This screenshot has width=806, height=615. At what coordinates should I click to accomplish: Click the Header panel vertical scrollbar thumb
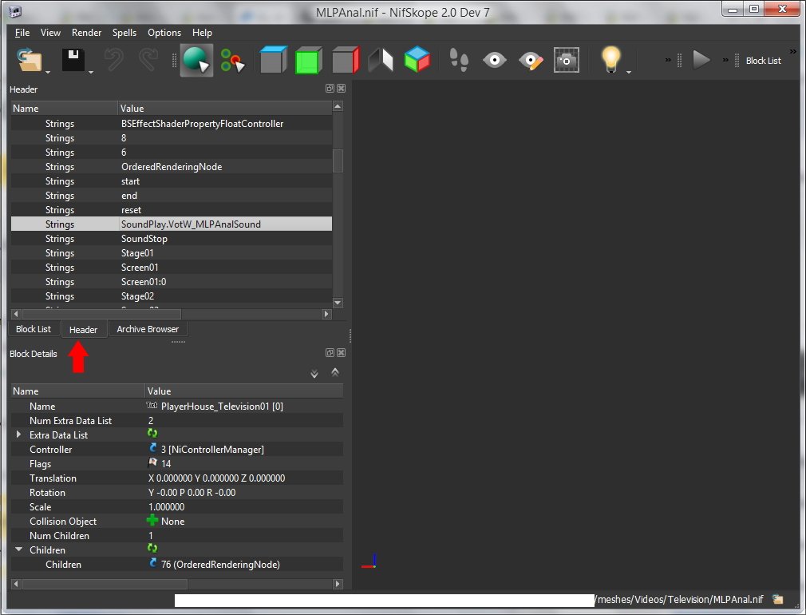(338, 161)
